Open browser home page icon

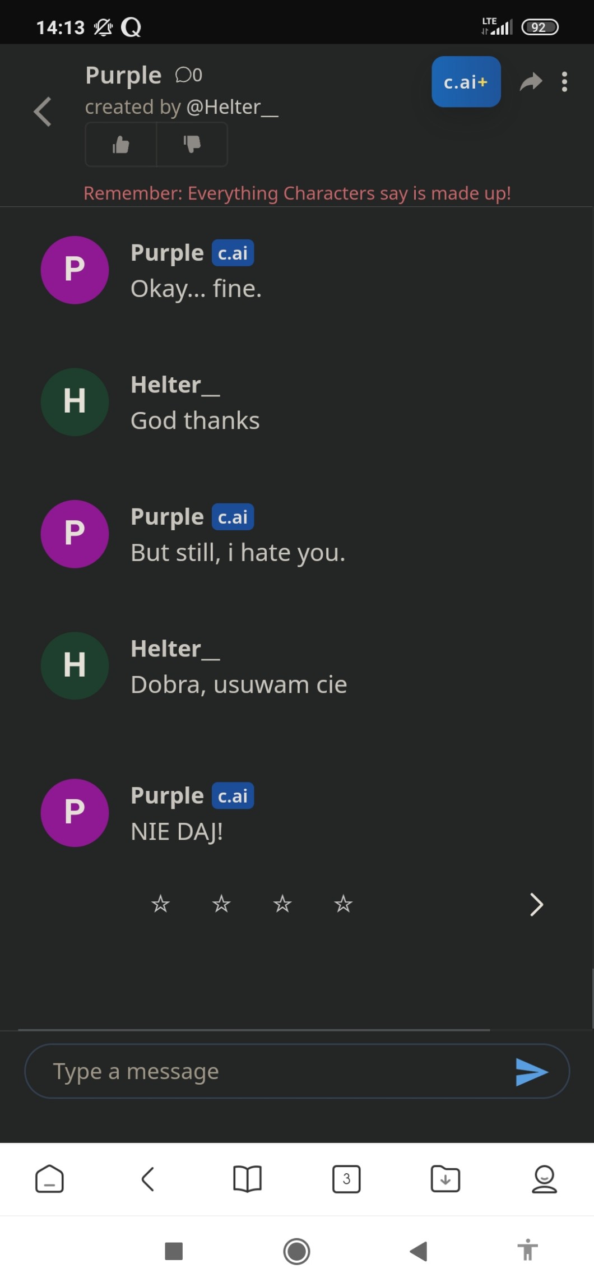coord(49,1179)
